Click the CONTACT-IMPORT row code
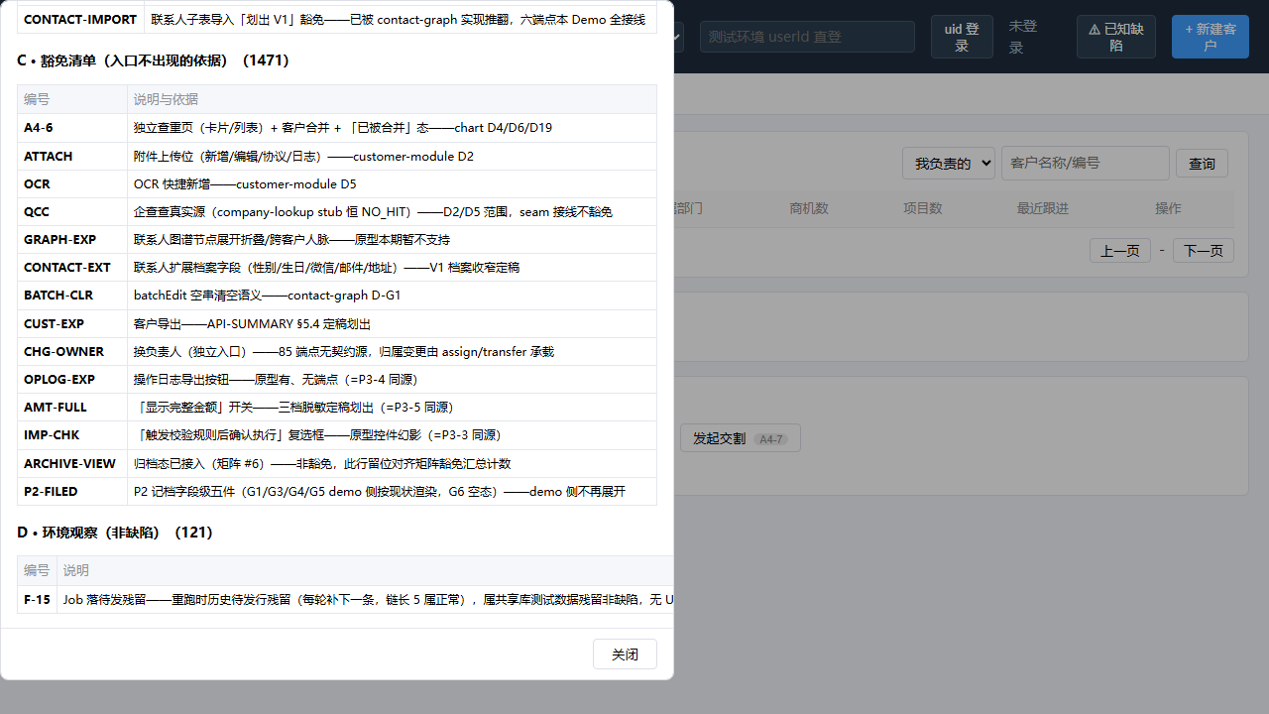This screenshot has width=1269, height=714. [80, 19]
